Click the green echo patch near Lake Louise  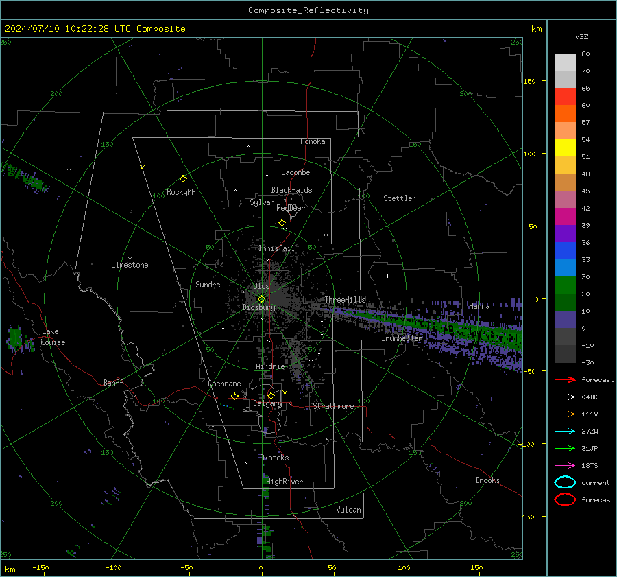tap(15, 338)
